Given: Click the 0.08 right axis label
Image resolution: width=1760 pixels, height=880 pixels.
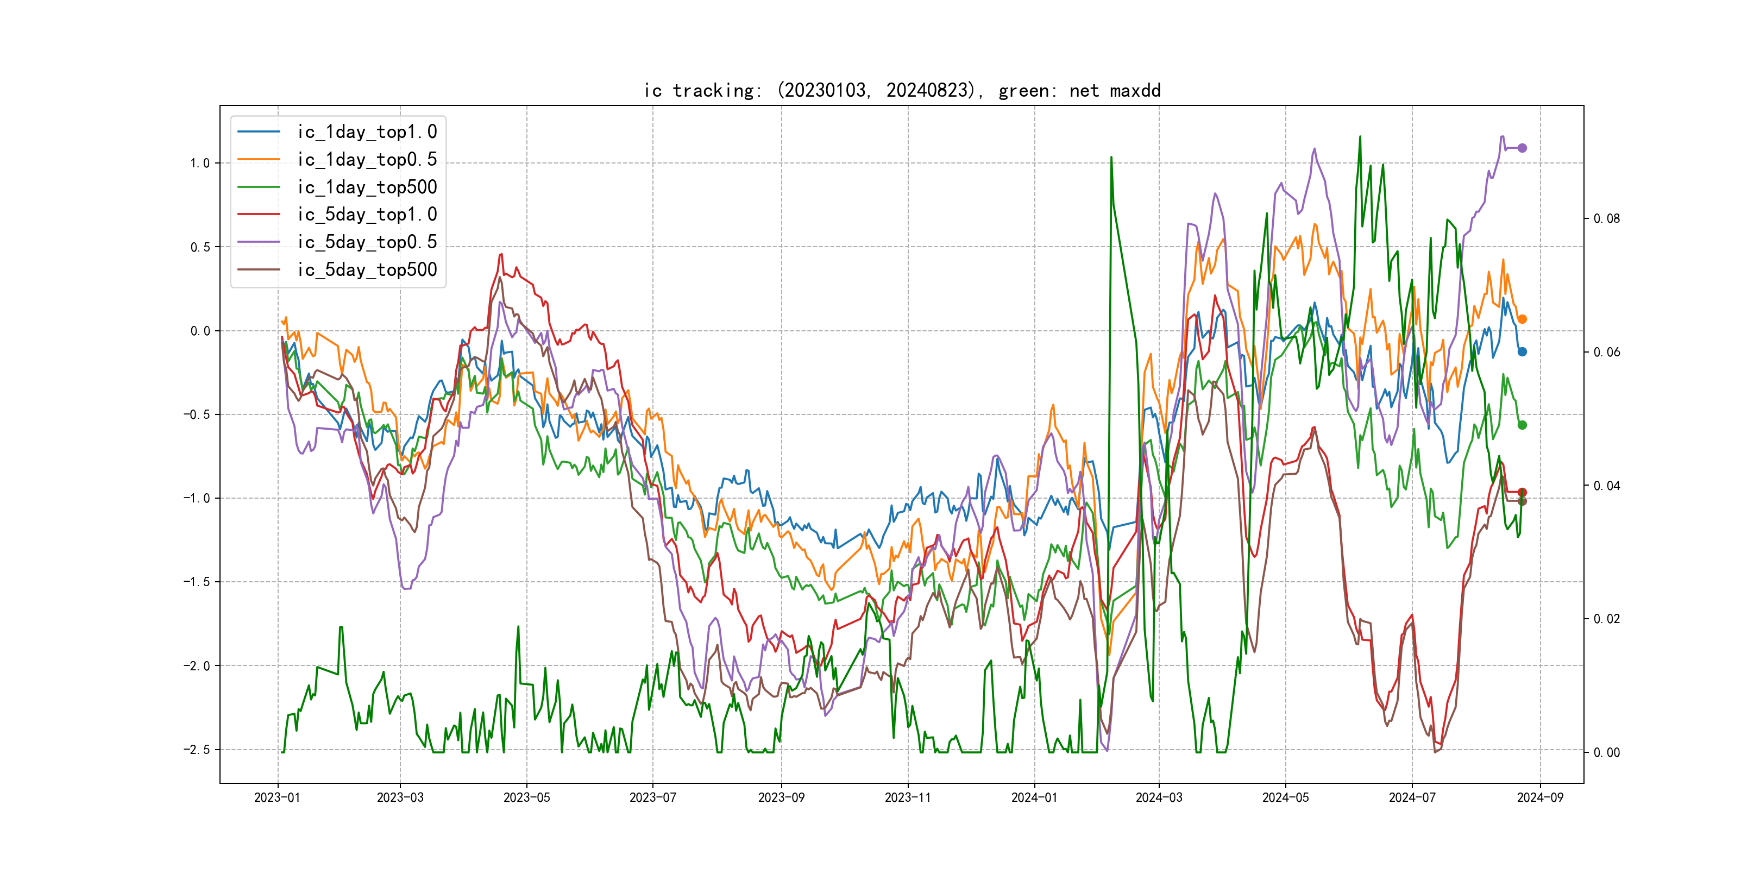Looking at the screenshot, I should 1607,218.
